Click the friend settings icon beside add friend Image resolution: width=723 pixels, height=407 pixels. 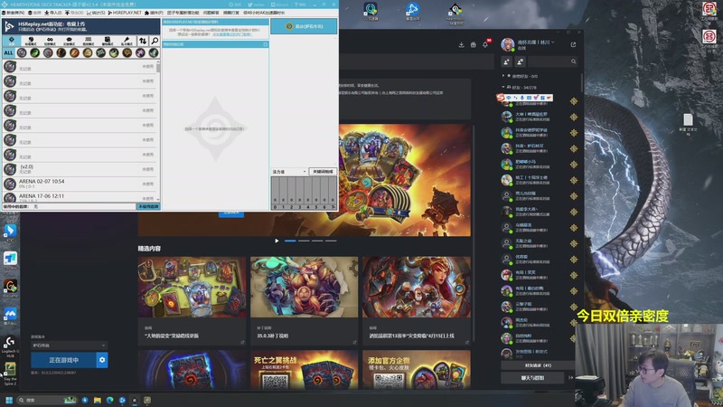click(x=521, y=62)
